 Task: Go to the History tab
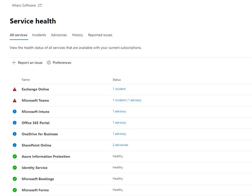click(x=77, y=35)
